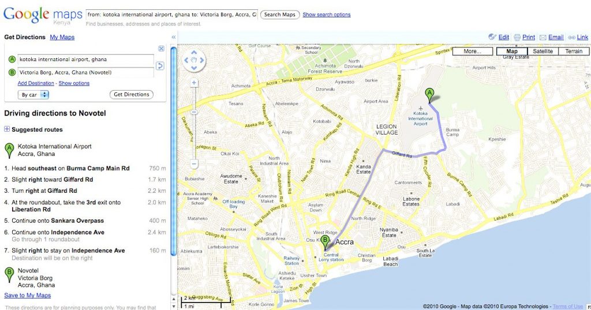Viewport: 591px width, 310px height.
Task: Click green marker A at Kotoka airport
Action: coord(429,94)
